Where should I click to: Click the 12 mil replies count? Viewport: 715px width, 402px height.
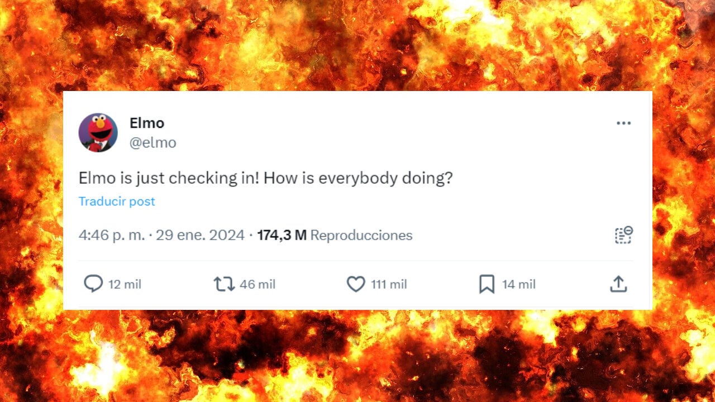125,285
